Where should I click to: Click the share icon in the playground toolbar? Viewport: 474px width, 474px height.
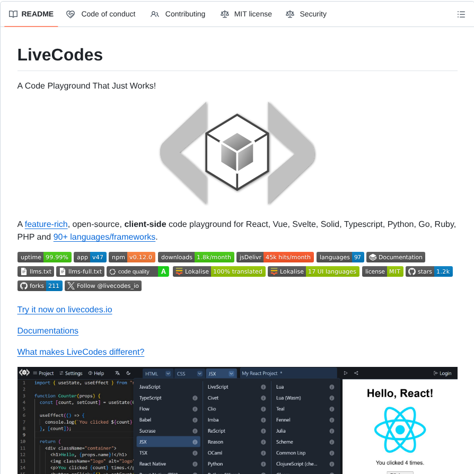coord(356,373)
